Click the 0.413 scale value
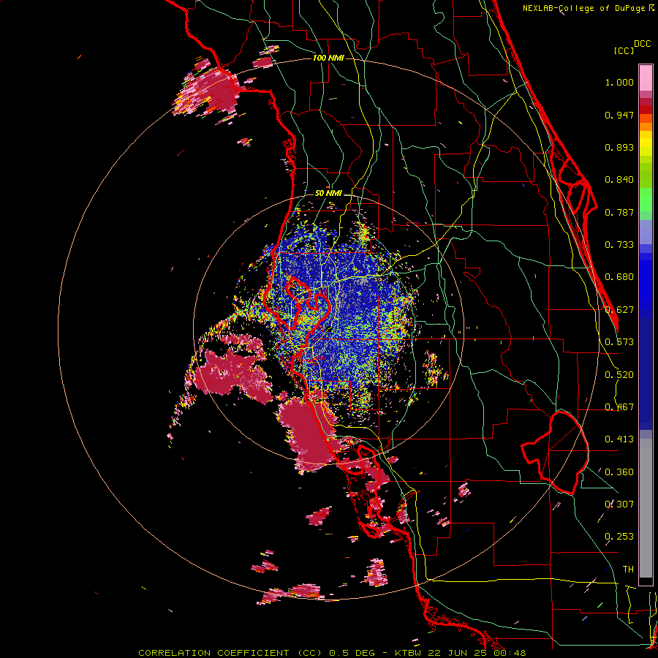The image size is (658, 658). coord(619,439)
